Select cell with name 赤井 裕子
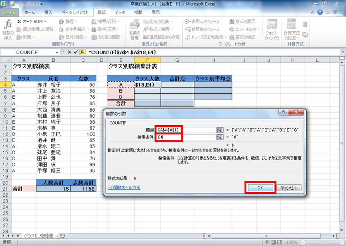Image resolution: width=346 pixels, height=246 pixels. click(53, 85)
